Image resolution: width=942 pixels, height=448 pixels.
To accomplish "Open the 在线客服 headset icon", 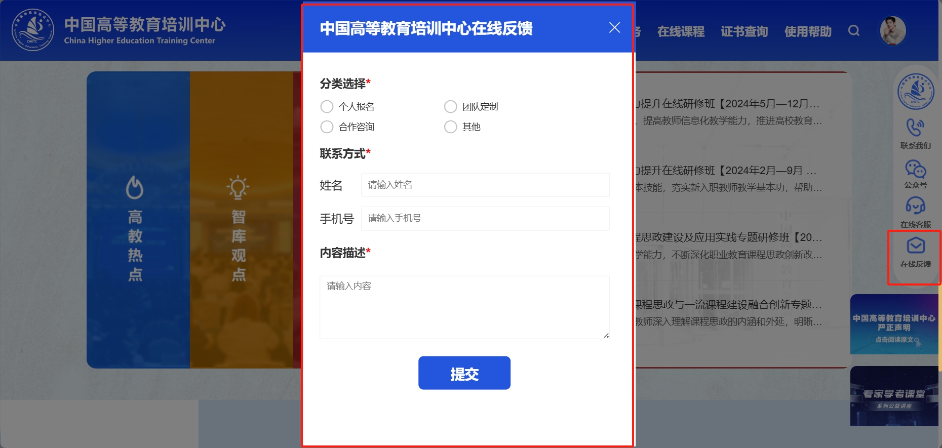I will [x=915, y=206].
